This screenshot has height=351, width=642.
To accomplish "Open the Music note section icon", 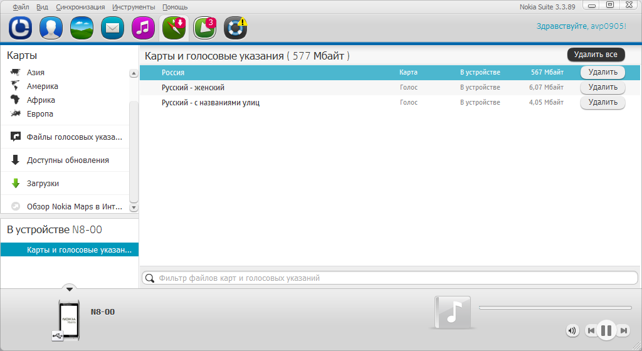I will coord(143,28).
